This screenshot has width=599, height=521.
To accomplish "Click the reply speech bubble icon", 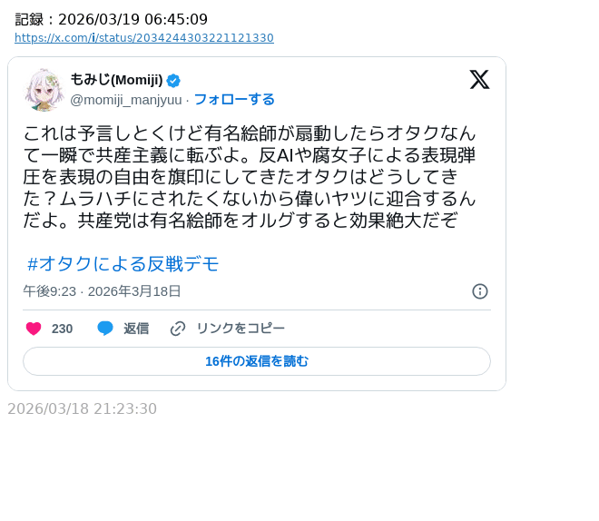I will tap(105, 329).
